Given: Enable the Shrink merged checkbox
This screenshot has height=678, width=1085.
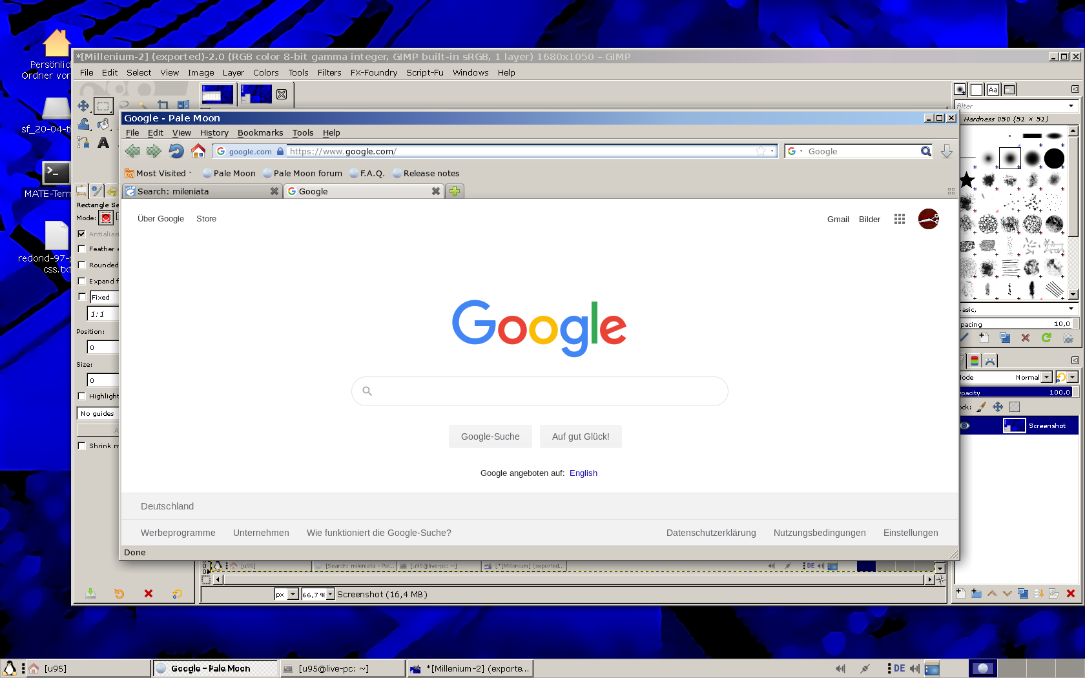Looking at the screenshot, I should tap(81, 446).
